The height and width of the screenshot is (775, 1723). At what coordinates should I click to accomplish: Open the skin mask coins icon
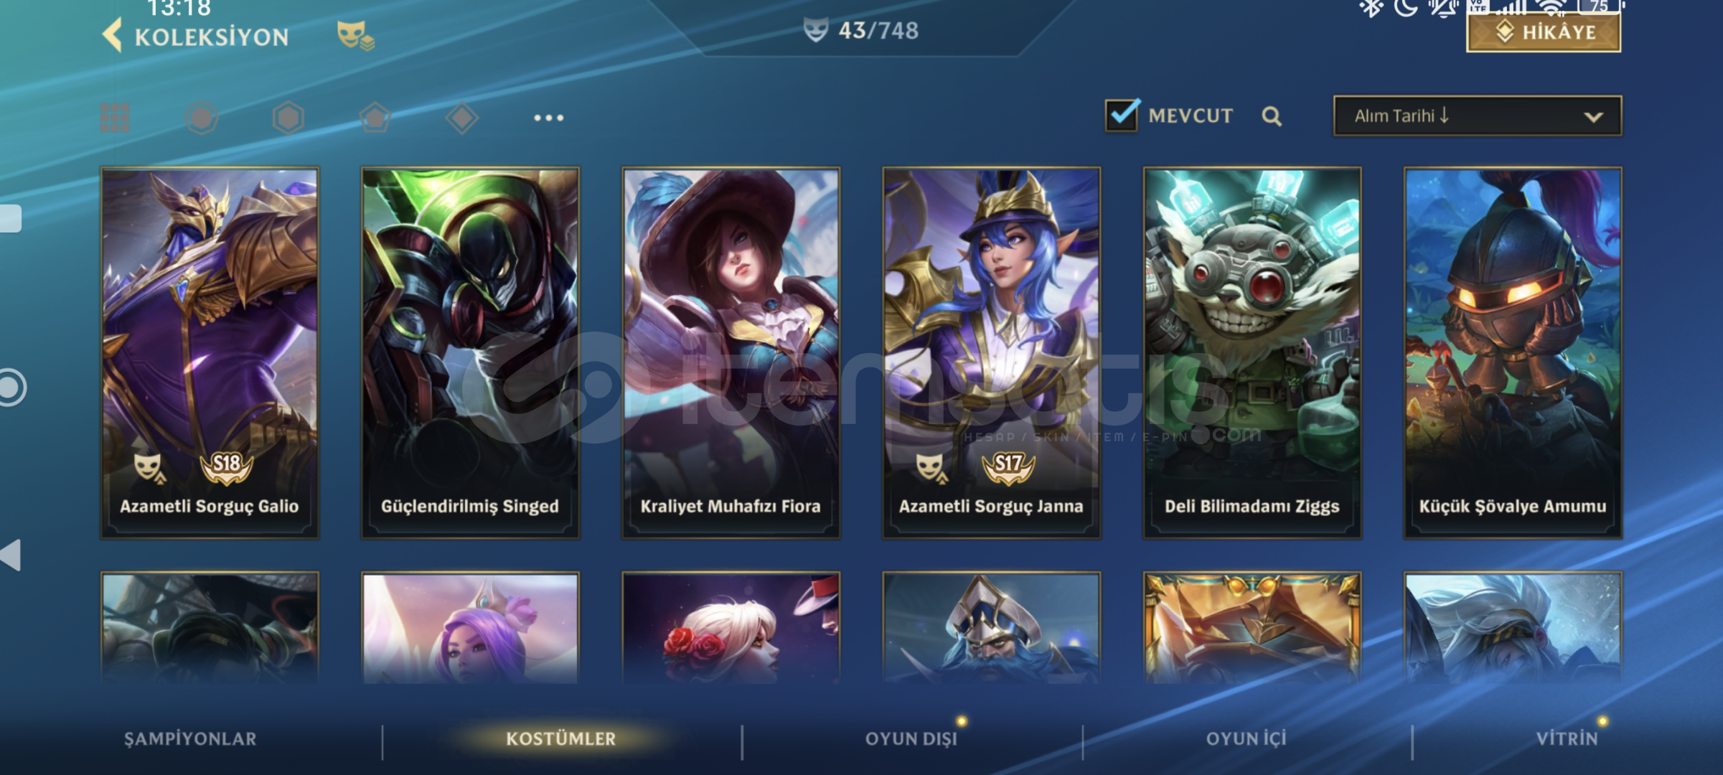point(355,36)
